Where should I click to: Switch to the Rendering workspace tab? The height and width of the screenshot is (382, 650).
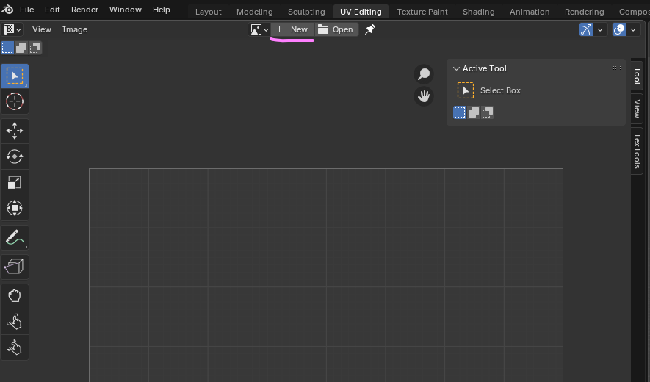[584, 12]
